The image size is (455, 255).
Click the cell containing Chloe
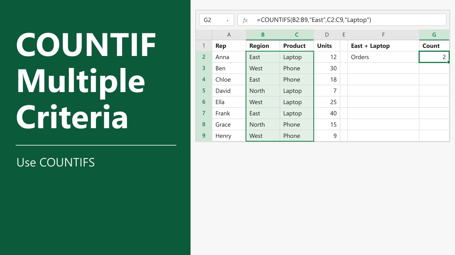tap(229, 79)
